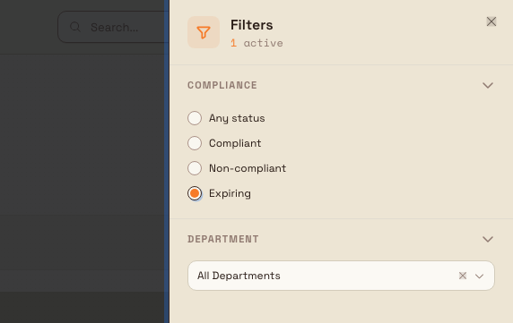The height and width of the screenshot is (323, 513).
Task: Select the Any status radio button
Action: 195,118
